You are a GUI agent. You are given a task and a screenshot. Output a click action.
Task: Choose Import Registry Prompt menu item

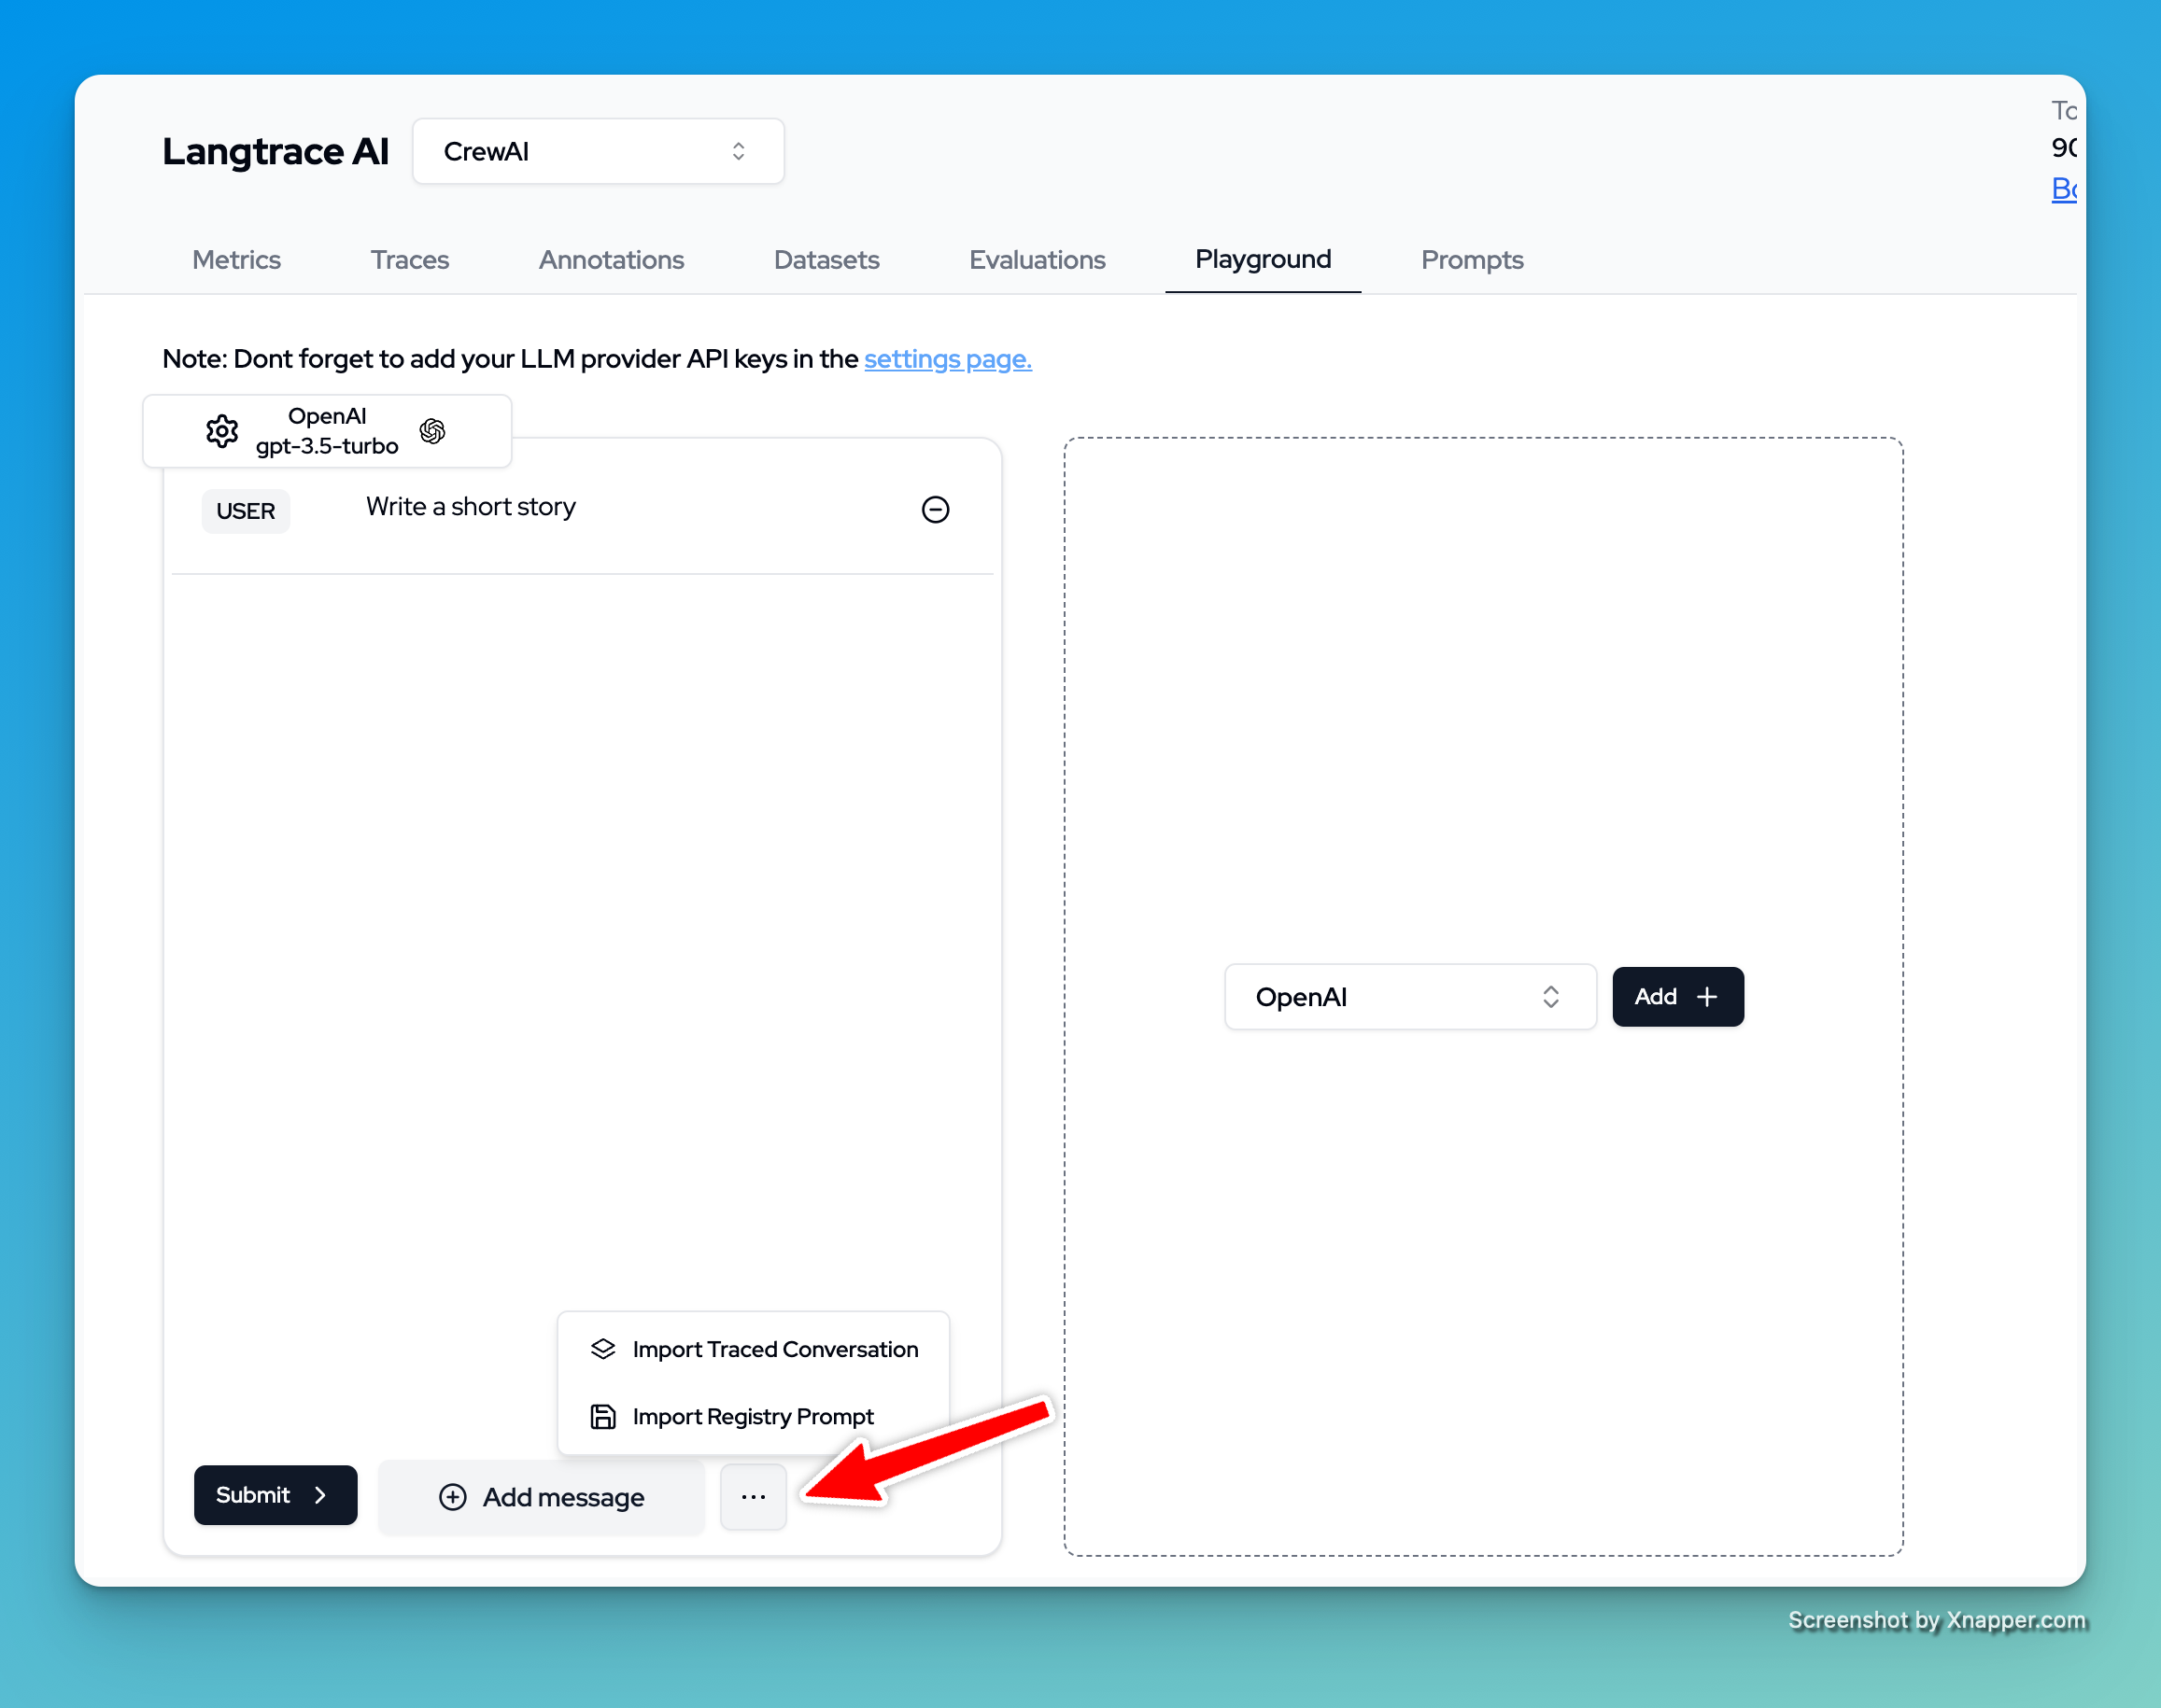pos(753,1416)
